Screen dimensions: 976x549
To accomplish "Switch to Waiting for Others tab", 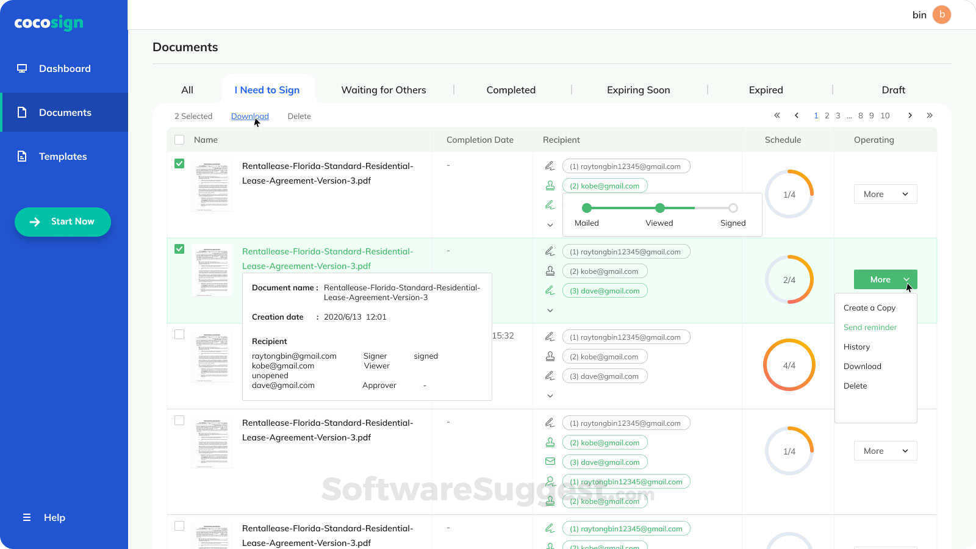I will (384, 90).
